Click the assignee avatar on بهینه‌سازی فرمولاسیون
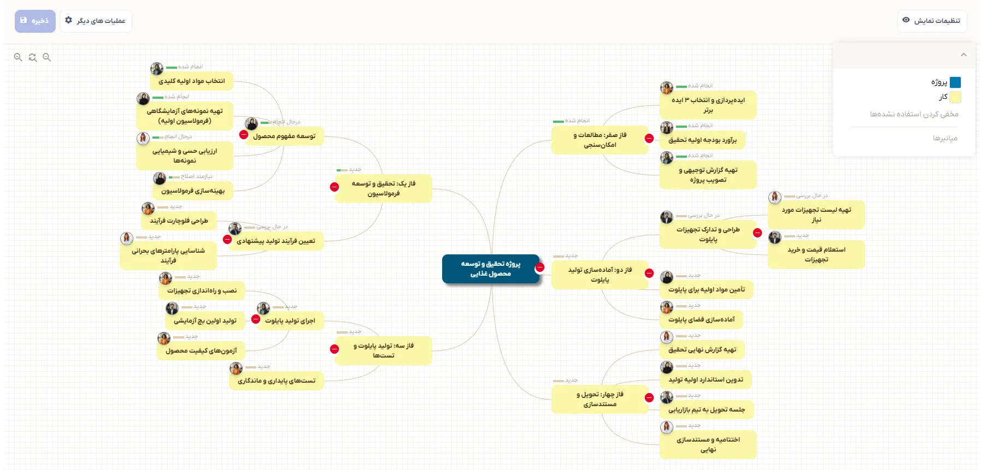 (160, 179)
